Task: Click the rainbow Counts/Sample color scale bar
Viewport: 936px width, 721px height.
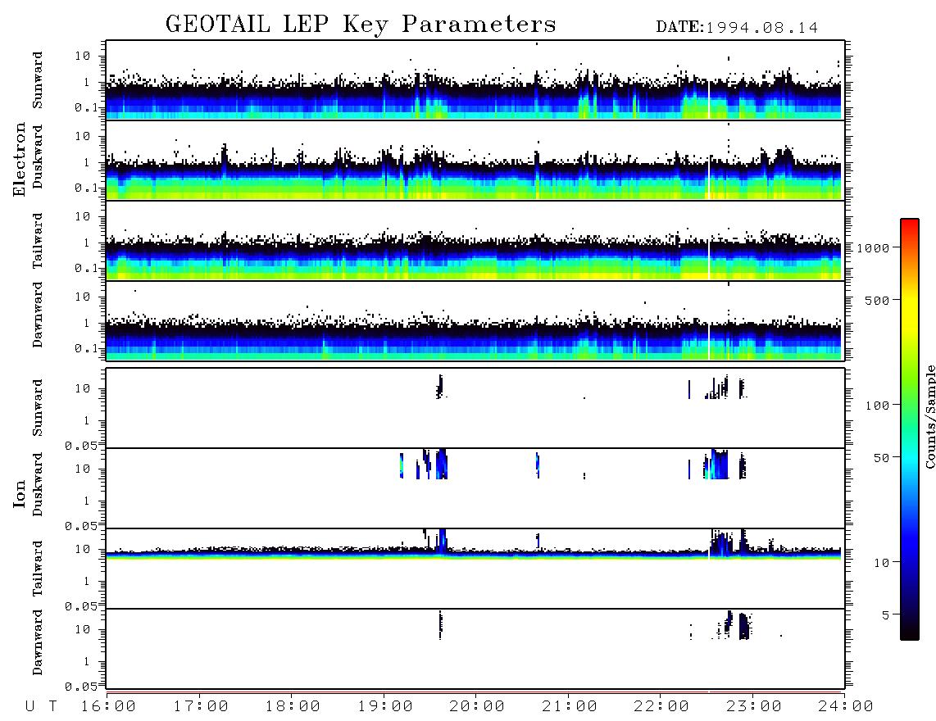Action: (x=910, y=430)
